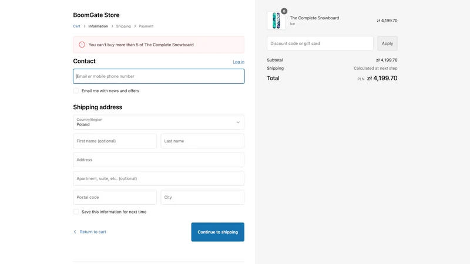Open the Country/Region dropdown

tap(159, 122)
